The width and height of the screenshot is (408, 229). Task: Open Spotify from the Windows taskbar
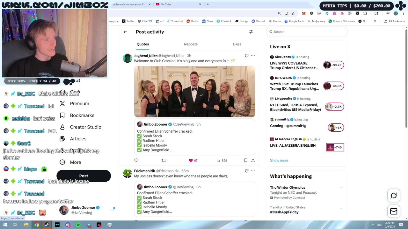click(78, 225)
